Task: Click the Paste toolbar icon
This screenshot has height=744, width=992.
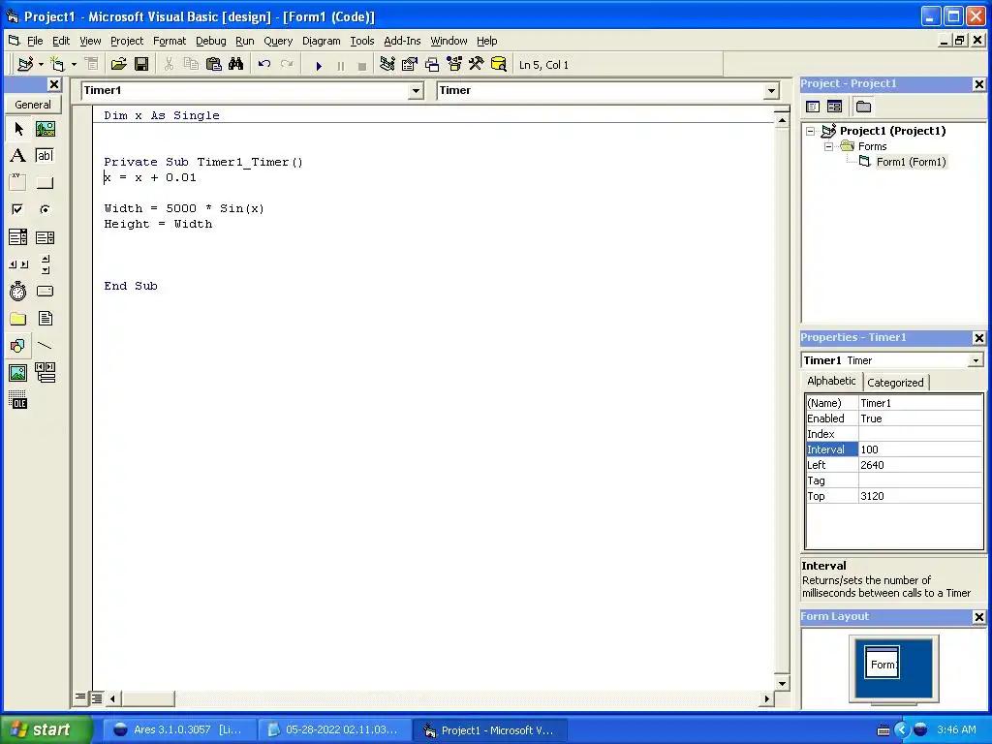Action: point(214,65)
